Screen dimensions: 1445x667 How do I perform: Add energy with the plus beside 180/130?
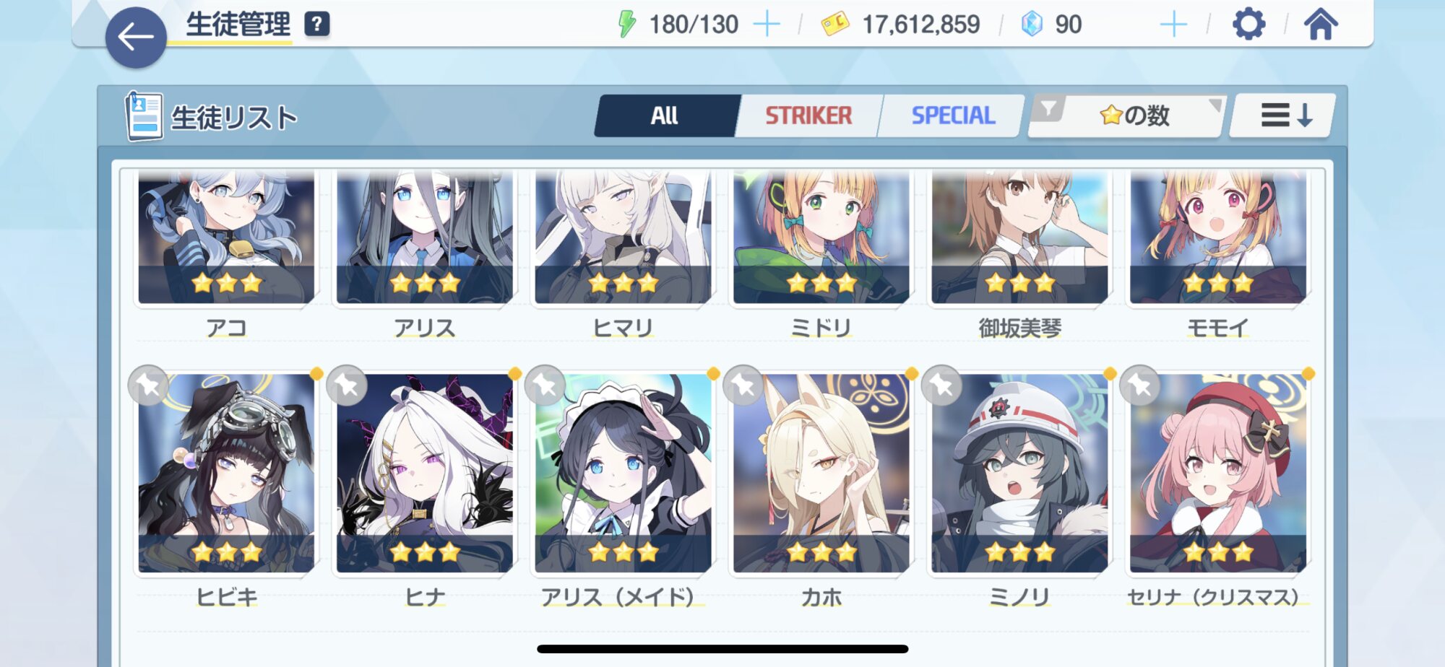(767, 25)
